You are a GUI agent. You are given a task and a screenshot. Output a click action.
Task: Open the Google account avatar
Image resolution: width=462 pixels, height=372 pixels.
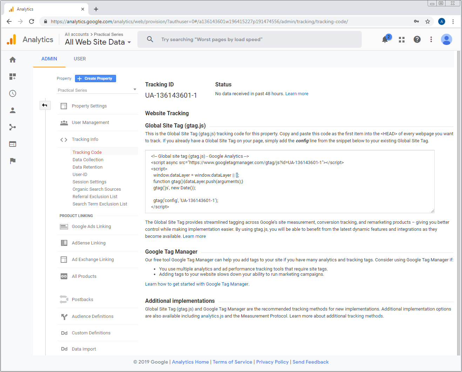tap(447, 39)
